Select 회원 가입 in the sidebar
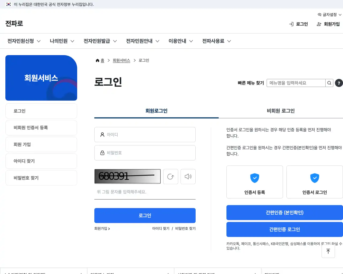The width and height of the screenshot is (343, 274). tap(41, 144)
